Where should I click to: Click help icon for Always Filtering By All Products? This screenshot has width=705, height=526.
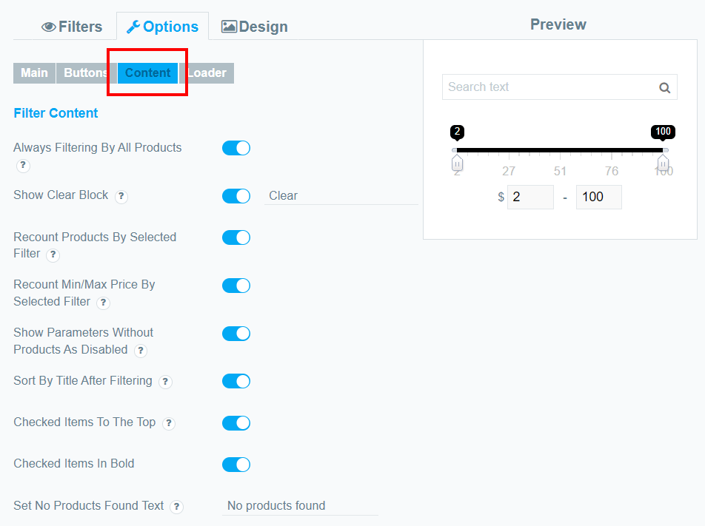[23, 165]
